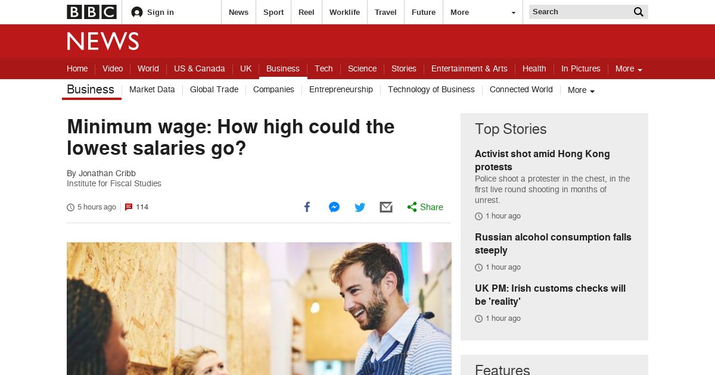This screenshot has height=375, width=715.
Task: Click 'Institute for Fiscal Studies' text
Action: point(114,183)
